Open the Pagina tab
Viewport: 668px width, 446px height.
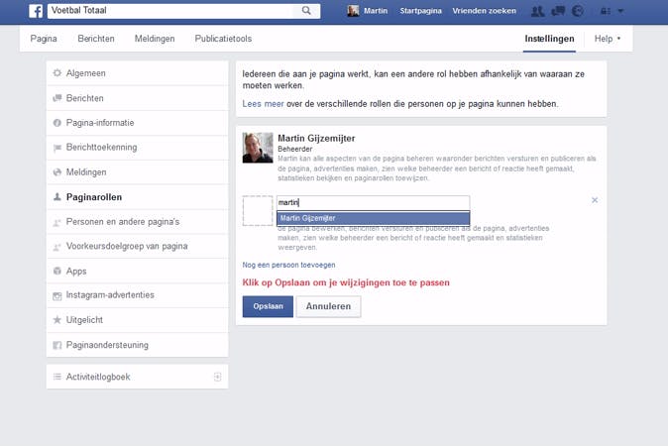[44, 39]
